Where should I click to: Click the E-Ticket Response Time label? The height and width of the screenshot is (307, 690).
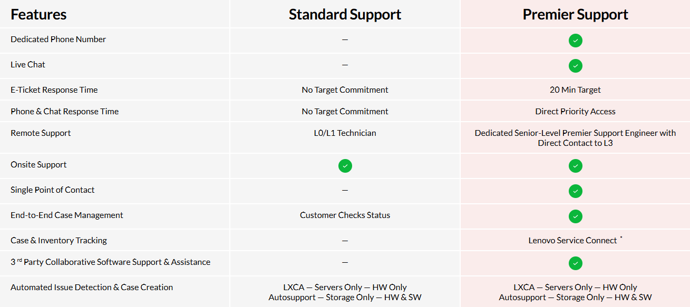[x=54, y=90]
